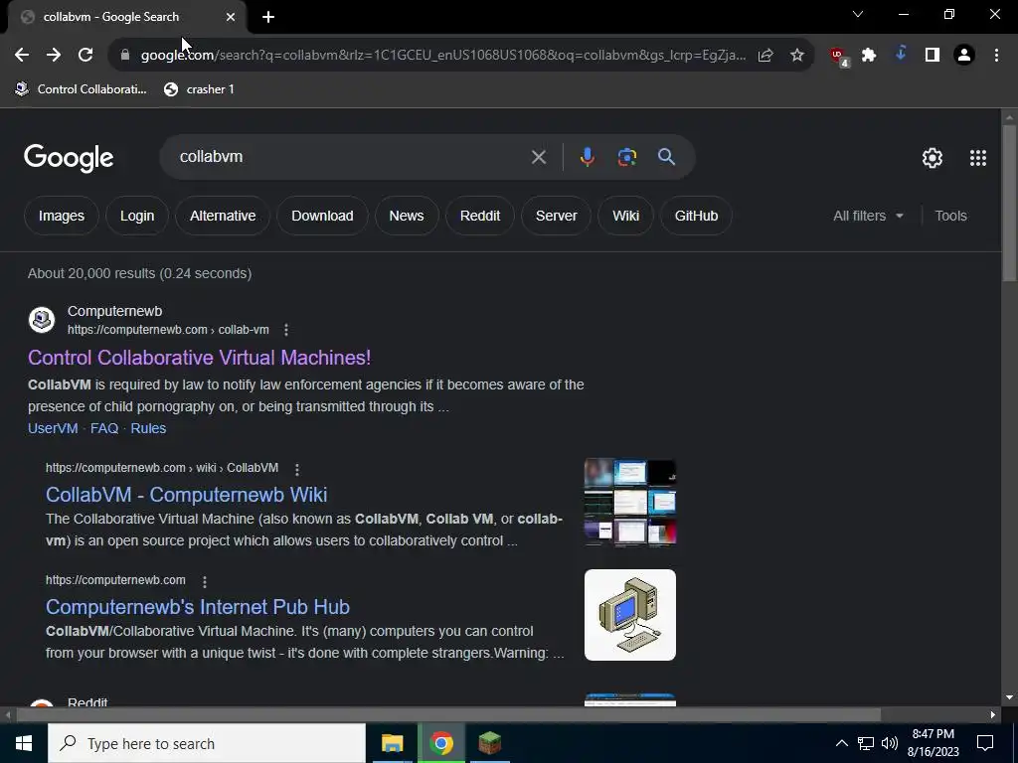The height and width of the screenshot is (763, 1018).
Task: Click the browser forward arrow
Action: 54,56
